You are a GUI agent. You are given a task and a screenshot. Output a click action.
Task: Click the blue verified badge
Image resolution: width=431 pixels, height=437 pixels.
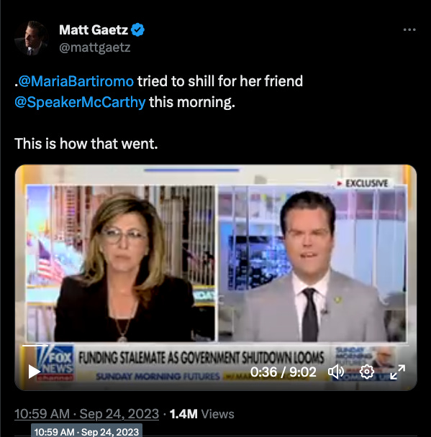click(138, 29)
